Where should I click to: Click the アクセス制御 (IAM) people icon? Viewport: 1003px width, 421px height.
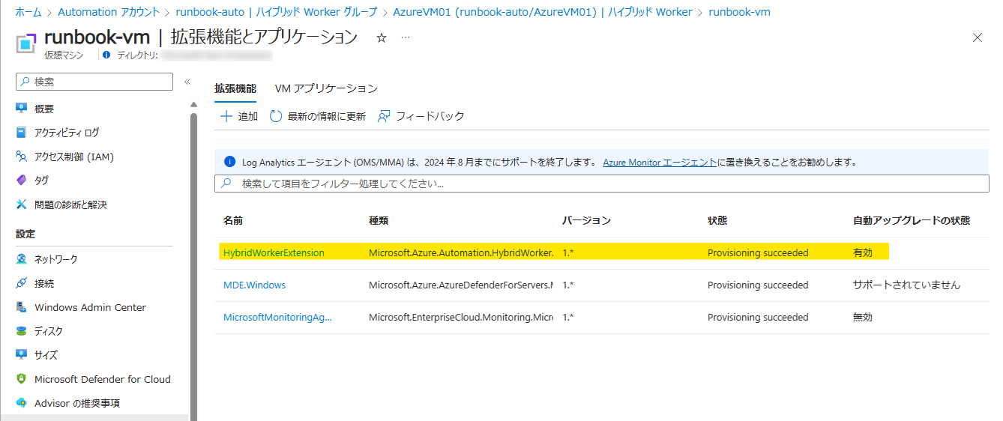(22, 157)
